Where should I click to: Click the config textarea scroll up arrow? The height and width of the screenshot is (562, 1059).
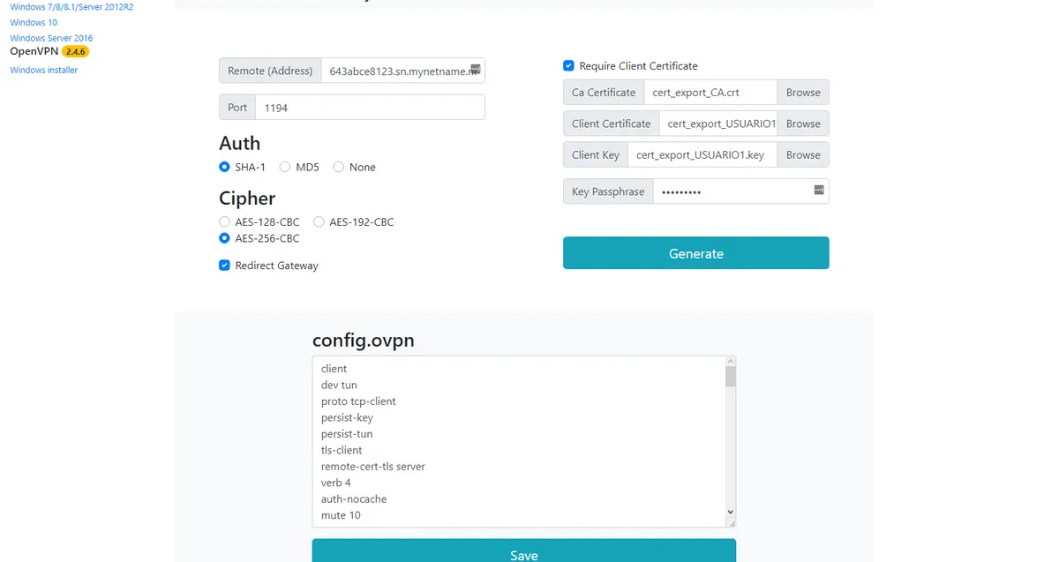tap(730, 361)
